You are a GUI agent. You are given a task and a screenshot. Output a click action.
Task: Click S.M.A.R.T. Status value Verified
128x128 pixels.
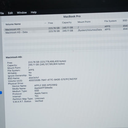(39, 101)
